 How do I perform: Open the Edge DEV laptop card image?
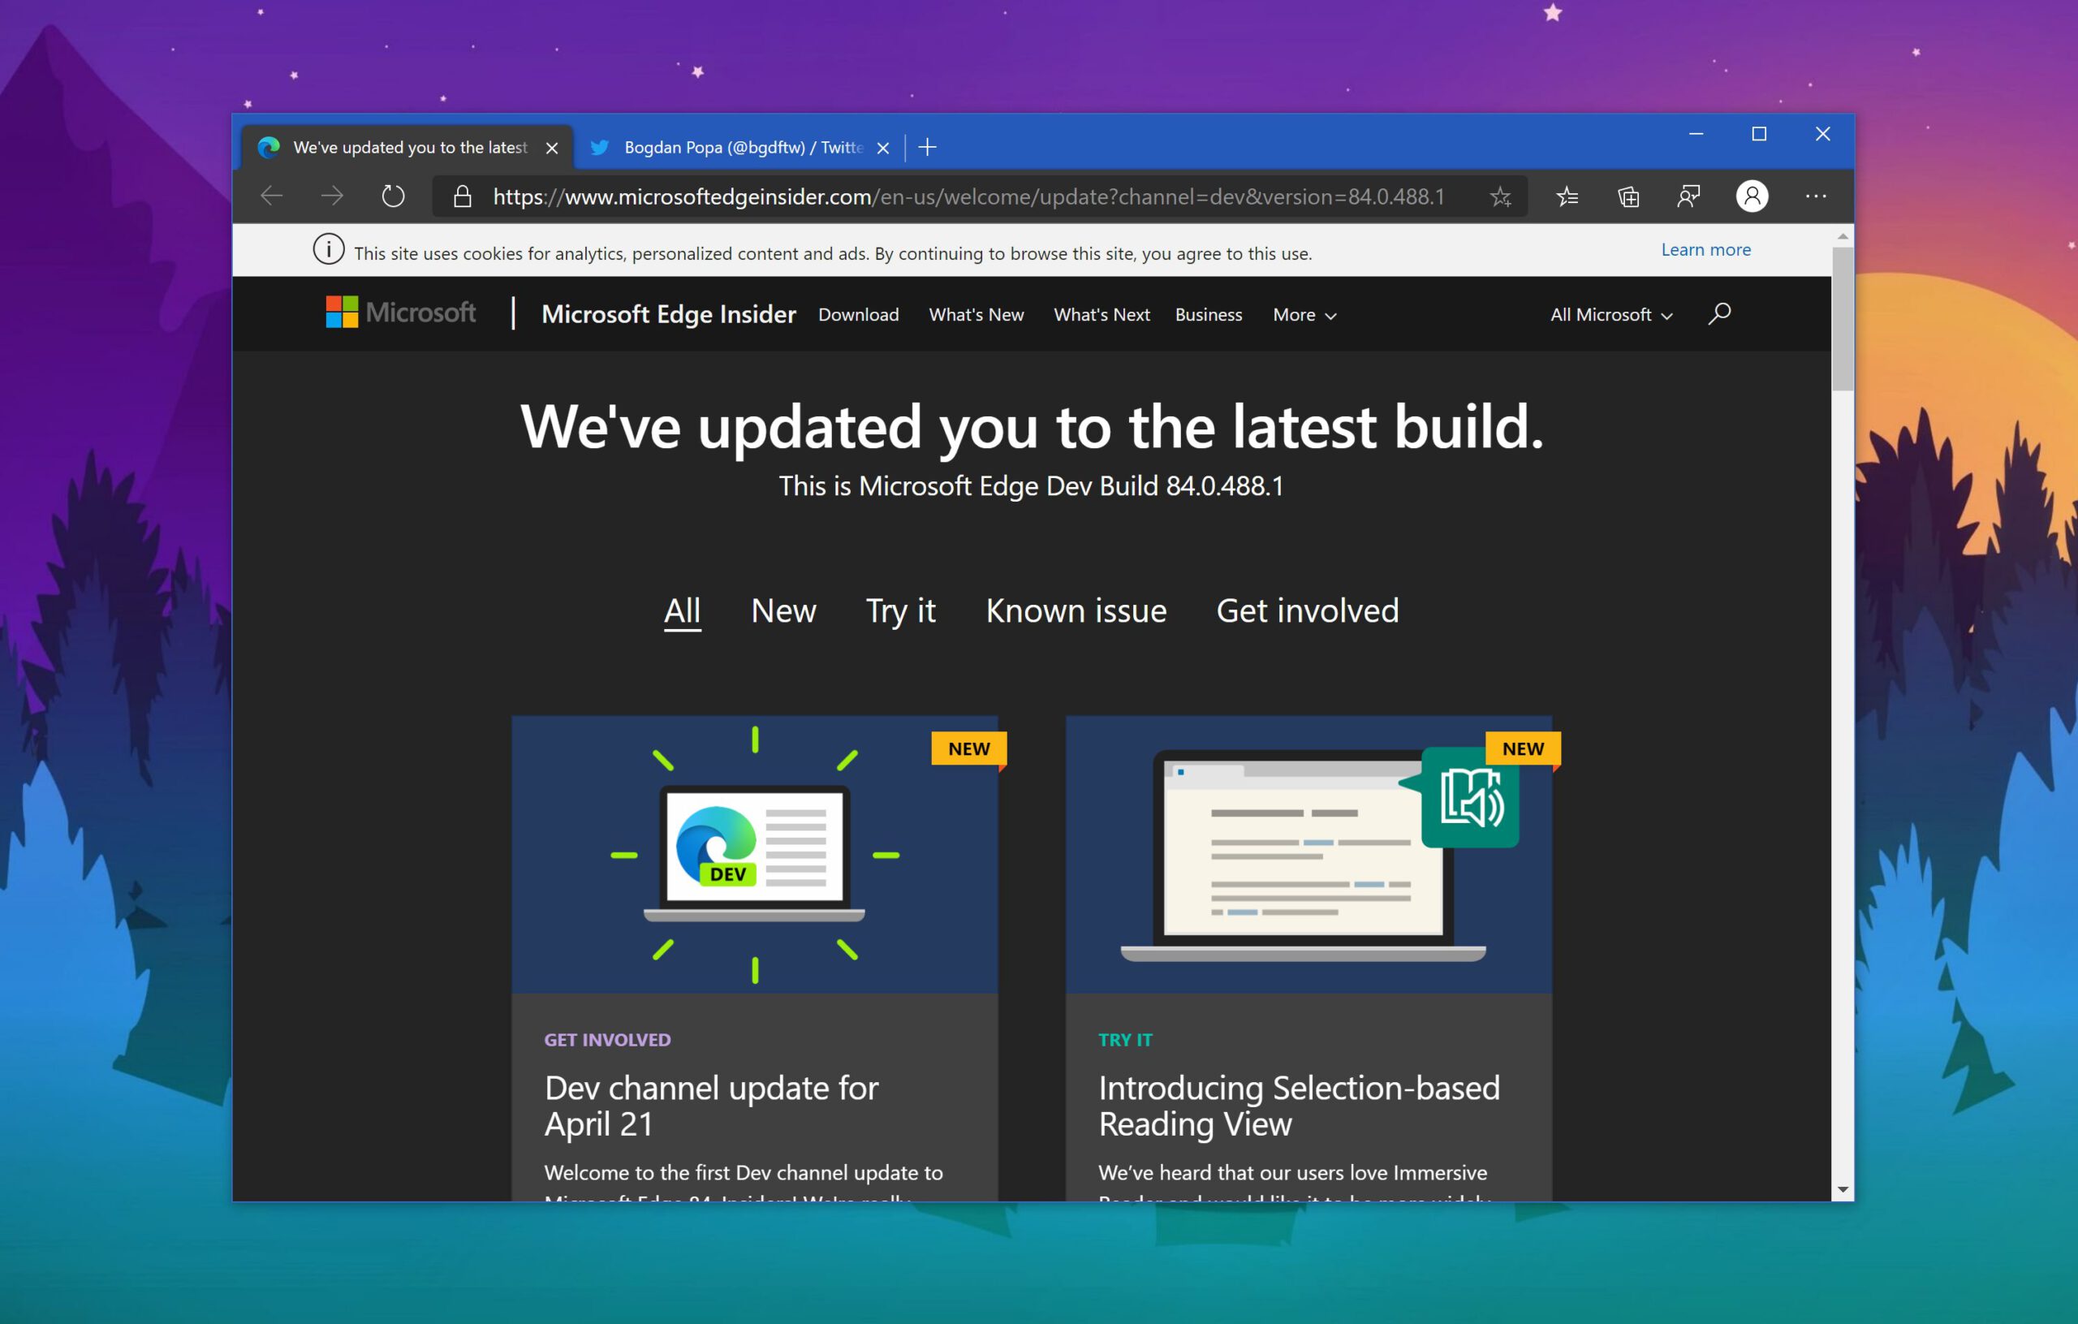[755, 855]
